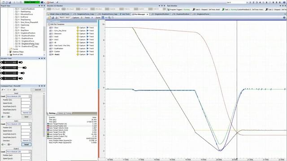Select 6 - Axis 0 and 1 Pos Only template
The image size is (287, 161).
pos(61,46)
